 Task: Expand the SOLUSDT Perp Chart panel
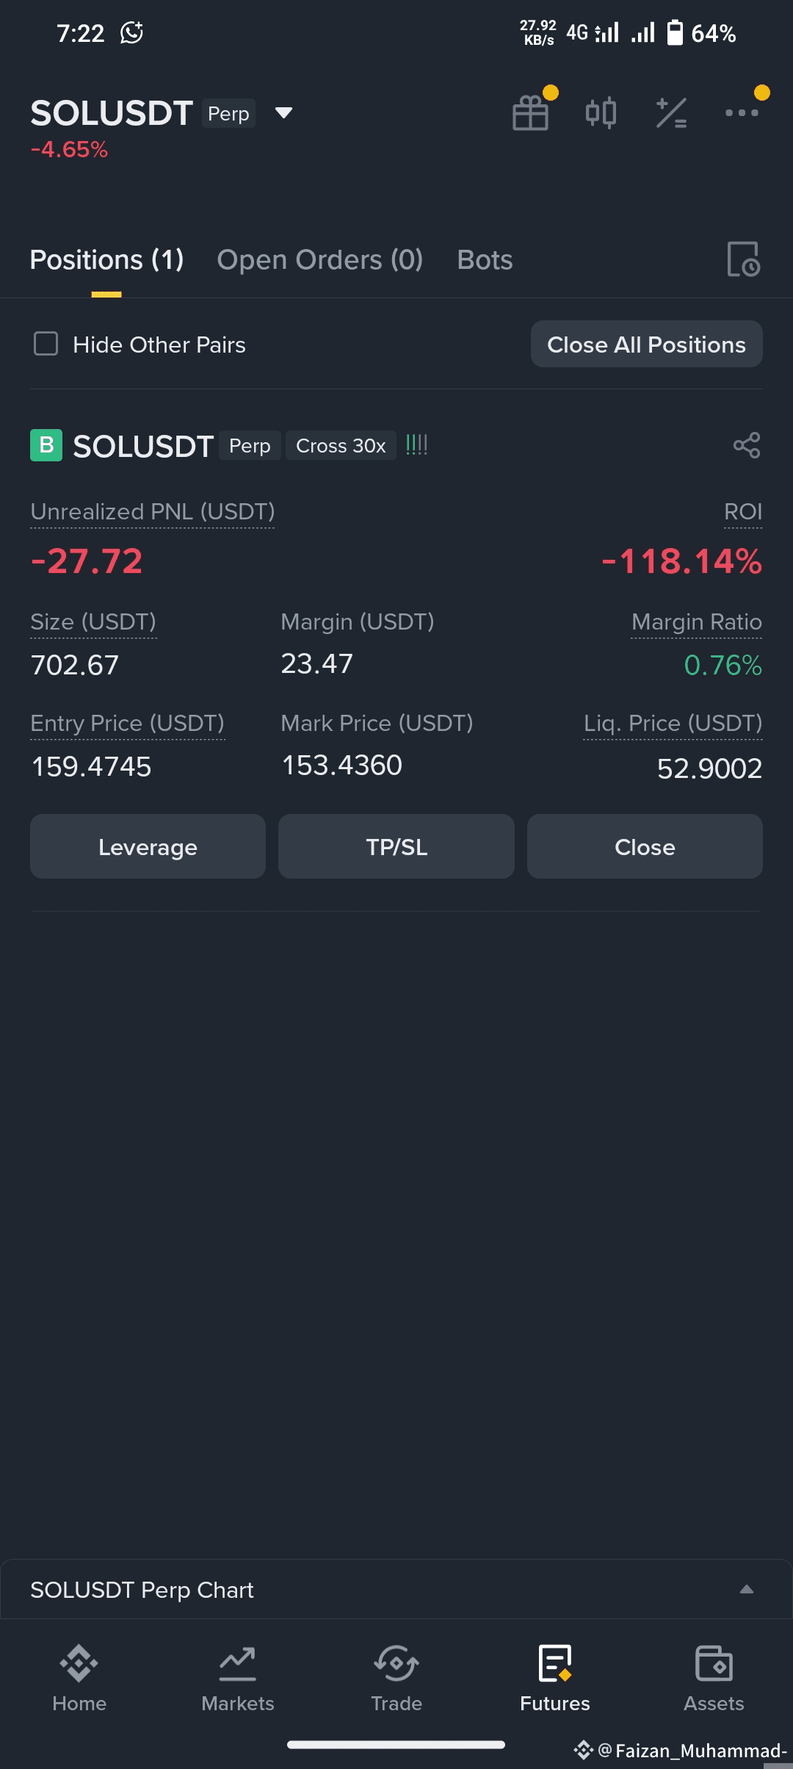(746, 1590)
